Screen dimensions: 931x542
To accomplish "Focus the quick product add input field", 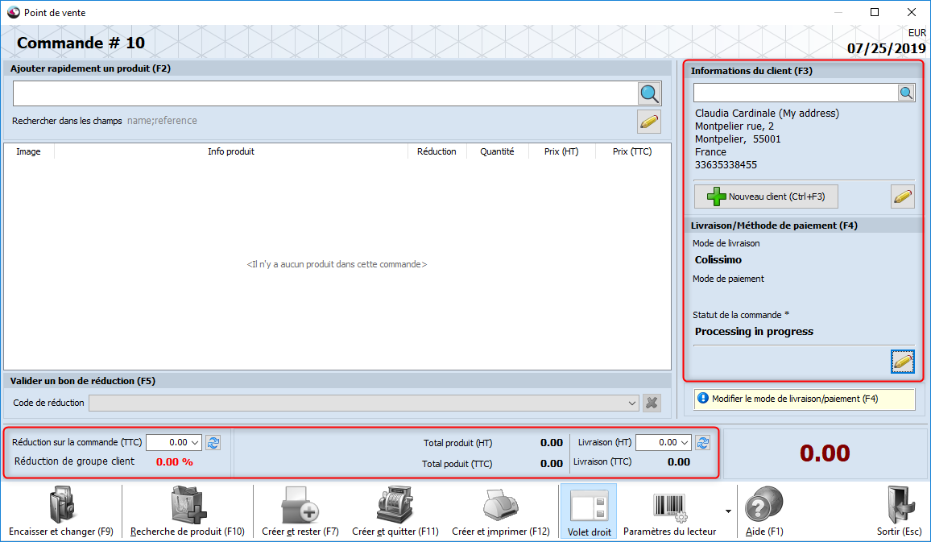I will pos(325,93).
